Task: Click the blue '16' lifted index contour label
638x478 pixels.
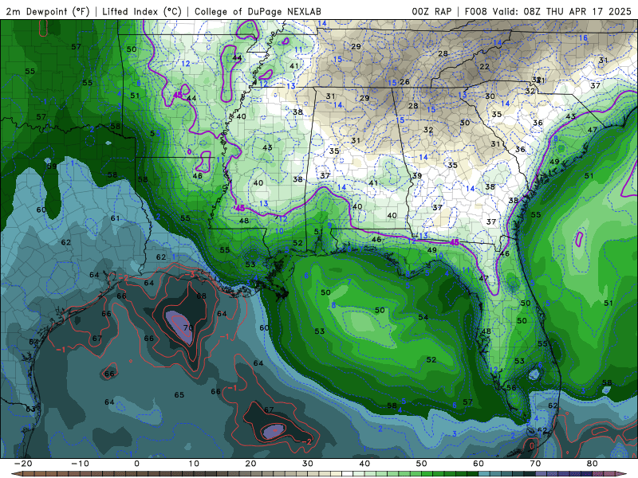Action: click(583, 37)
